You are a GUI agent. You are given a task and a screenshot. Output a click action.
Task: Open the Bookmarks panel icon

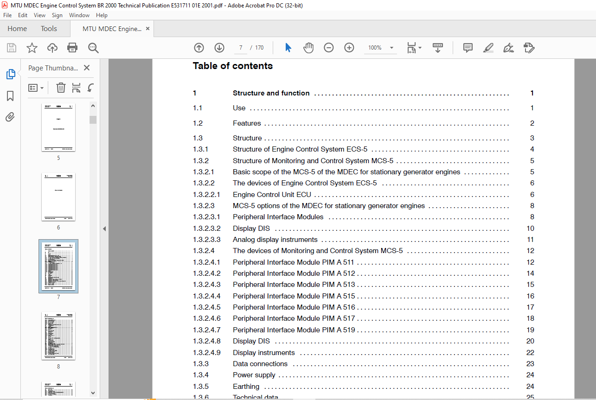[10, 96]
